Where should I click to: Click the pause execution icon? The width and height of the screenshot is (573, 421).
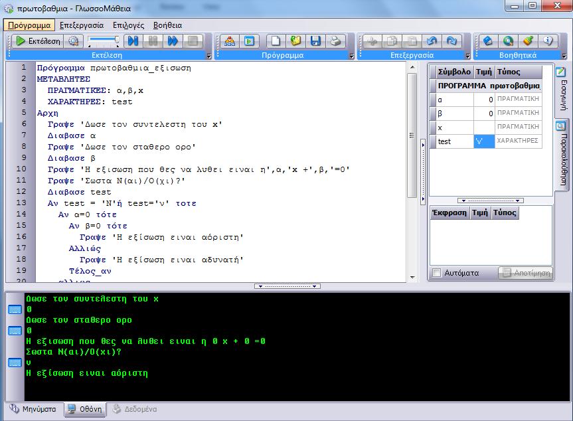(x=153, y=41)
